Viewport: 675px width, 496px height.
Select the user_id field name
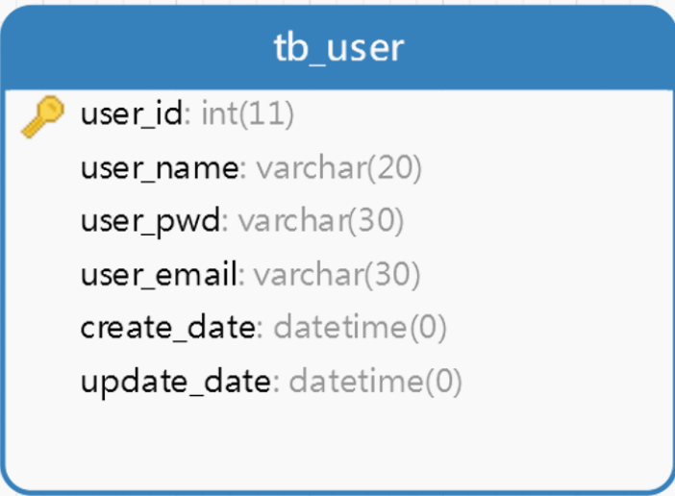click(x=132, y=114)
